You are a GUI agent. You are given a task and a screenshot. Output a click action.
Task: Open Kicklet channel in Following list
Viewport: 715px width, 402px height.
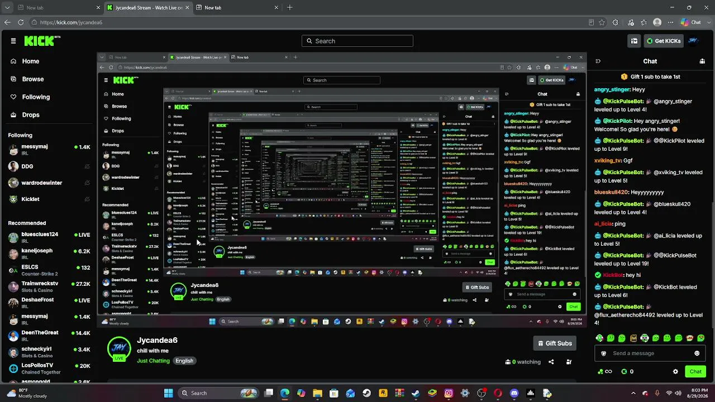(x=49, y=199)
